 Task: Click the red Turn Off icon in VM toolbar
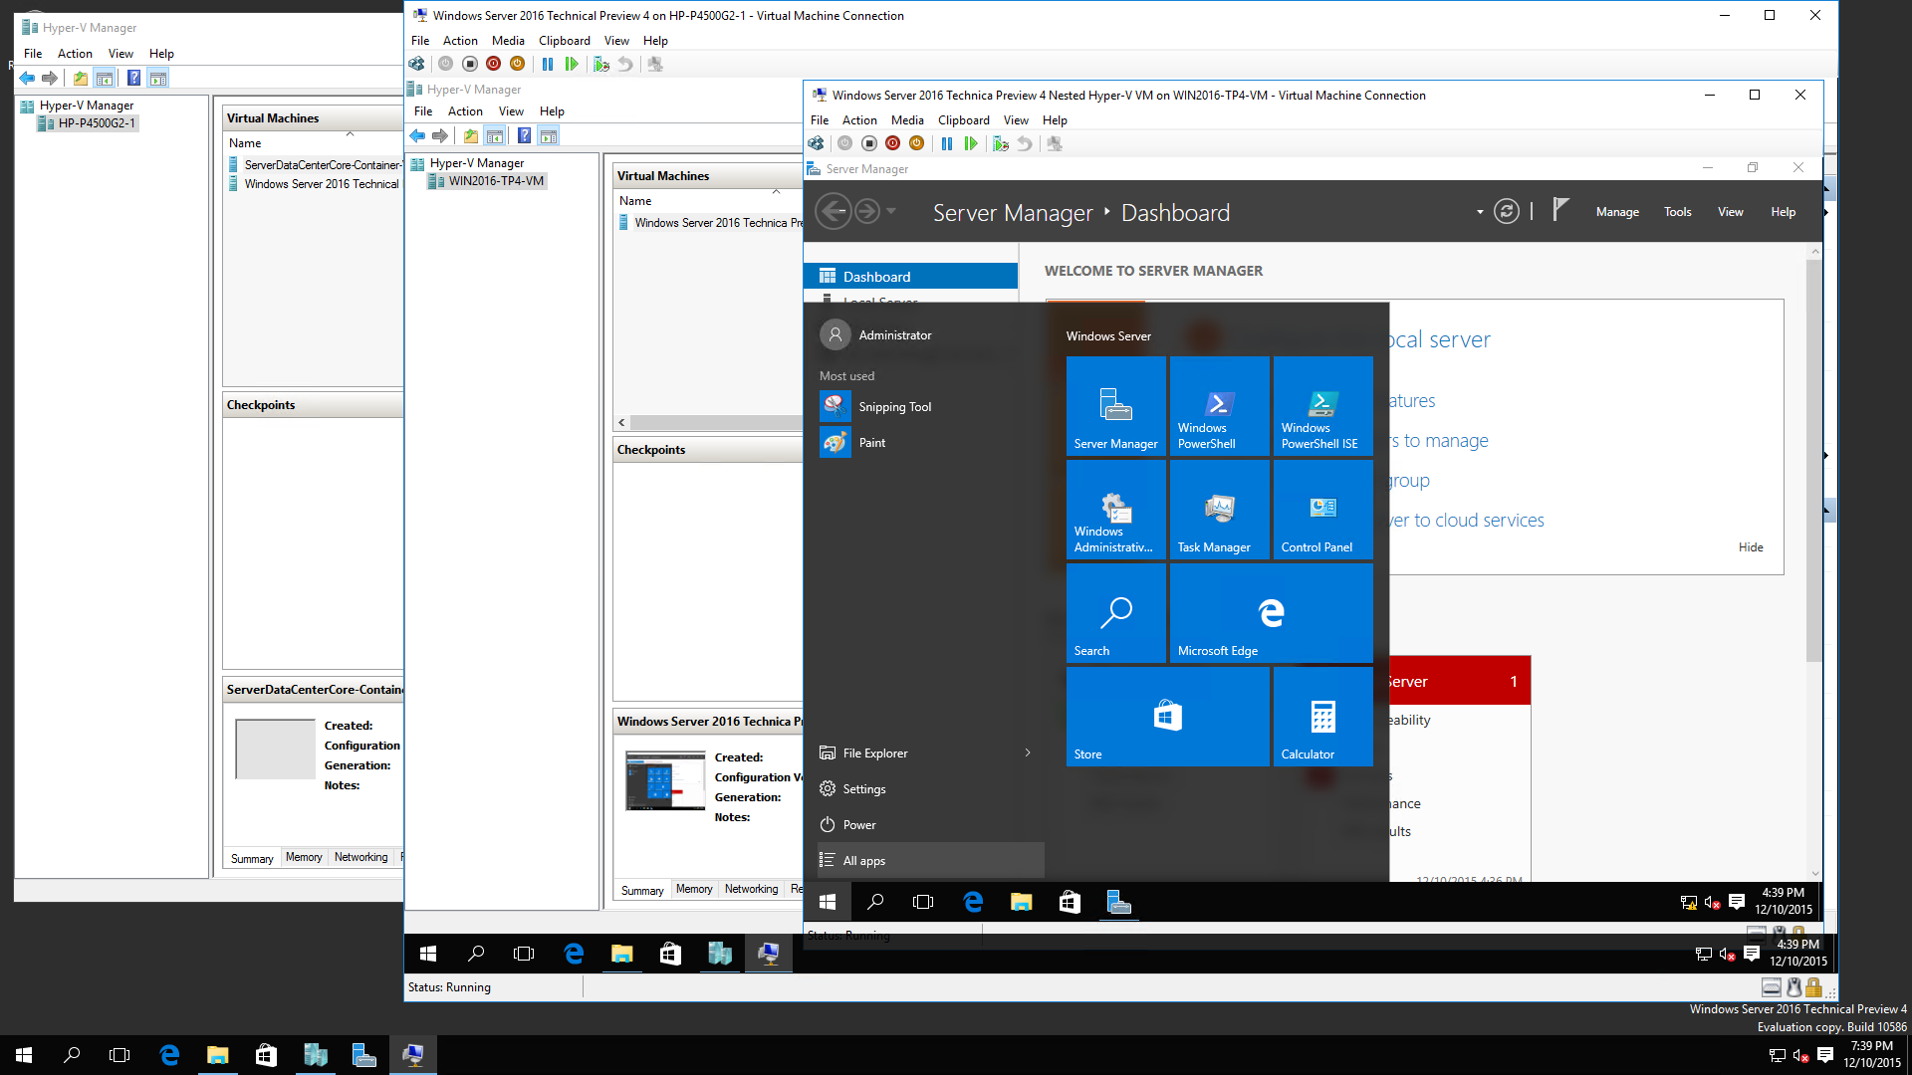(x=892, y=143)
